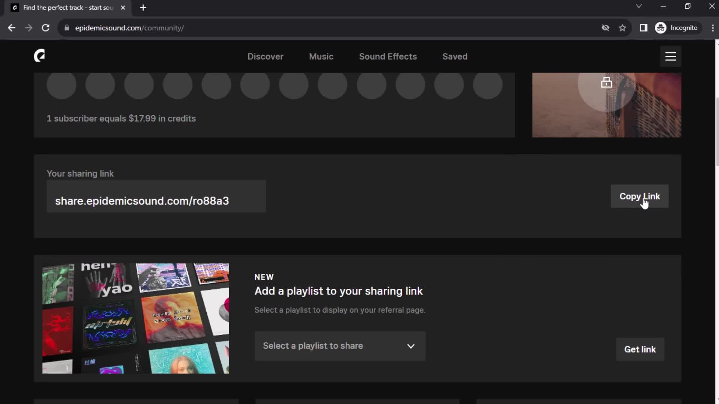Reload the current page
This screenshot has width=719, height=404.
[46, 28]
